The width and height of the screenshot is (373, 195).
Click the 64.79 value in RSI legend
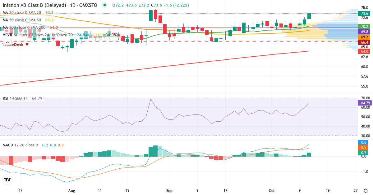tap(37, 98)
